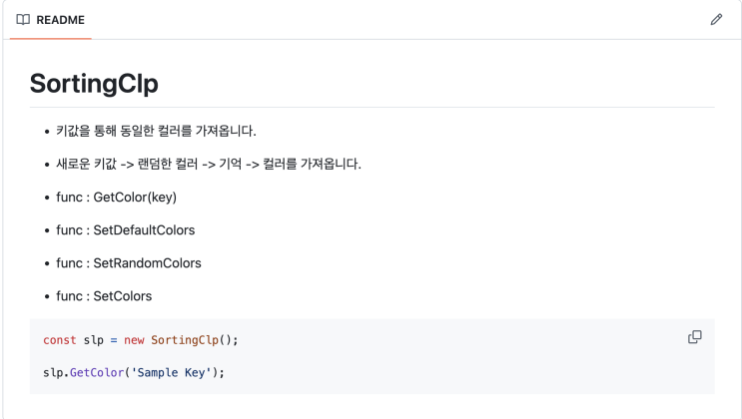
Task: Click the 'func : SetColors' list item
Action: pos(104,296)
